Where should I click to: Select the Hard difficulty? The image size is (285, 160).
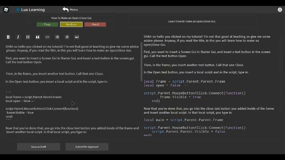point(95,24)
